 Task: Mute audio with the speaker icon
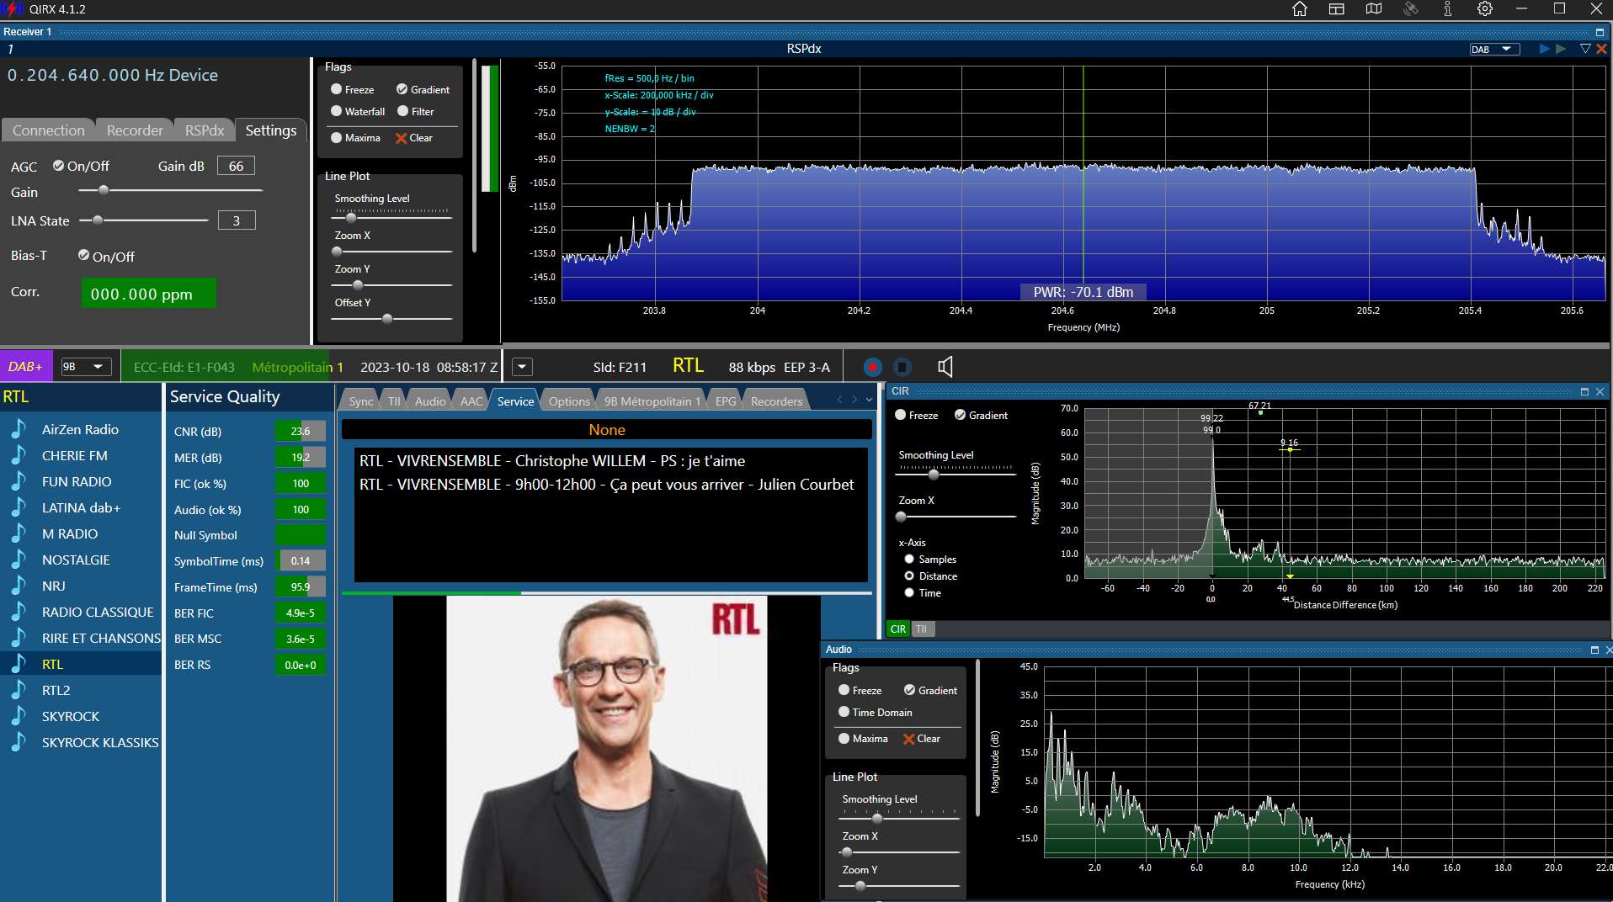pyautogui.click(x=945, y=367)
